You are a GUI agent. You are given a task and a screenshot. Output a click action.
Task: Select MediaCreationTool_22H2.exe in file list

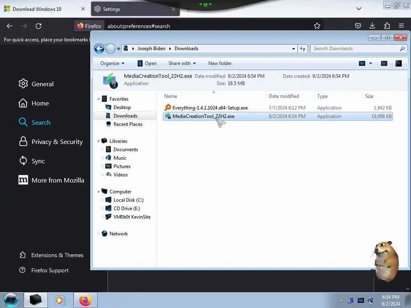278,116
